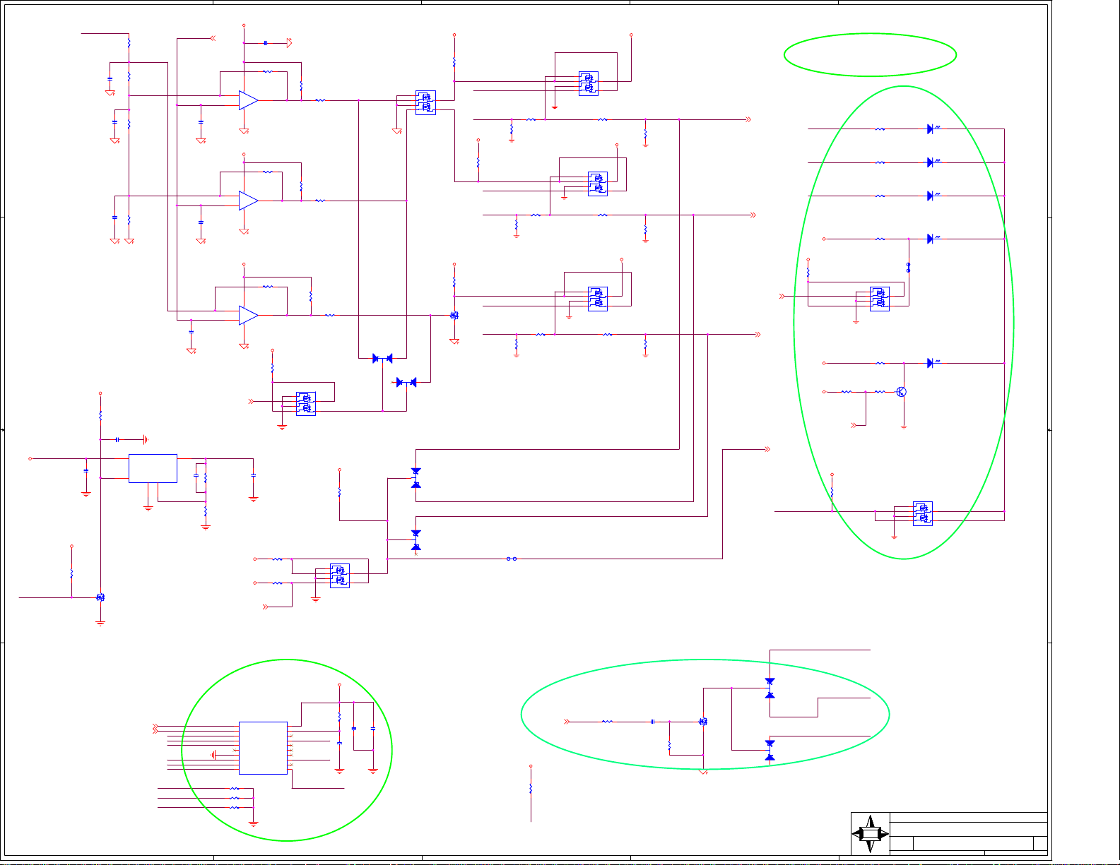The height and width of the screenshot is (865, 1120).
Task: Select the voltage regulator rectangle at left
Action: [153, 468]
